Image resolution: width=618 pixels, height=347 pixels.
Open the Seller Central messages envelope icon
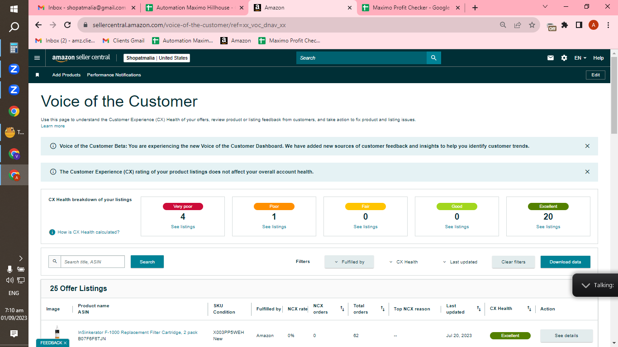551,58
